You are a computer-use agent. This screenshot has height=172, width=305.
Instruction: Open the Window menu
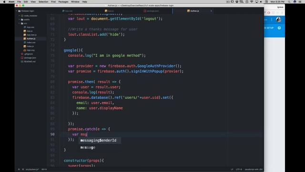click(x=75, y=2)
